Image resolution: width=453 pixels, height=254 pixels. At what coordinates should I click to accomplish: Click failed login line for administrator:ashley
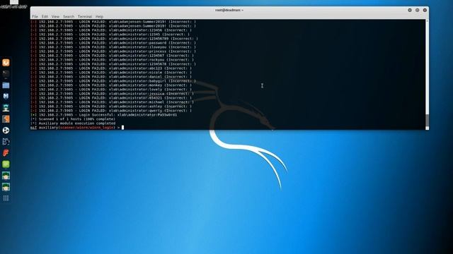pyautogui.click(x=111, y=107)
